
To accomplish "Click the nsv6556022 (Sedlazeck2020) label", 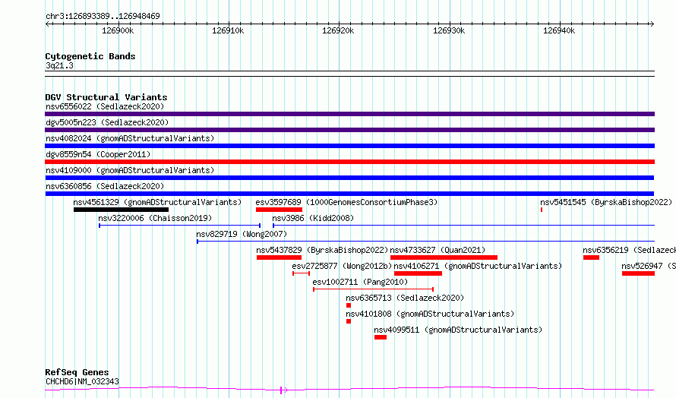I will 105,106.
